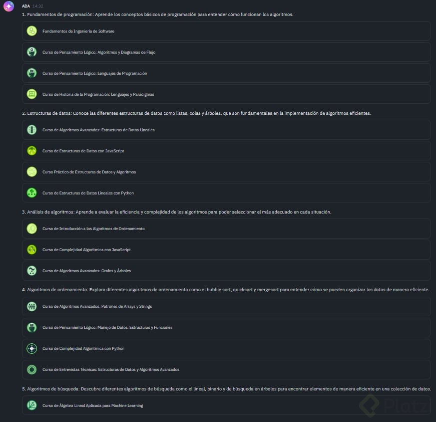The image size is (436, 422).
Task: Click the ADA sparkle avatar icon
Action: click(x=9, y=7)
